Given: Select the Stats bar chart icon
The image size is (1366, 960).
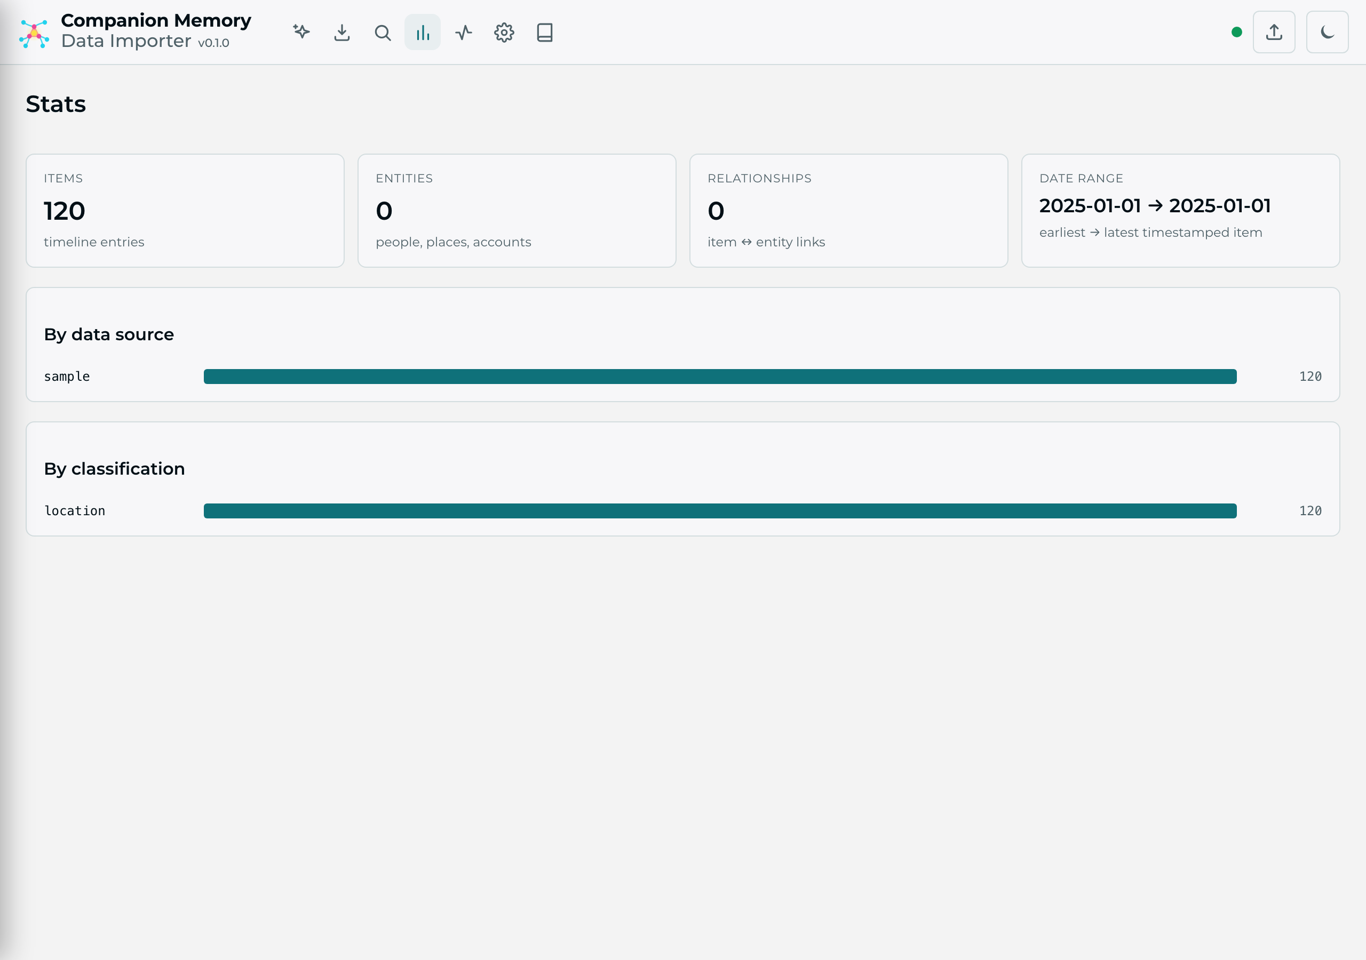Looking at the screenshot, I should [423, 32].
